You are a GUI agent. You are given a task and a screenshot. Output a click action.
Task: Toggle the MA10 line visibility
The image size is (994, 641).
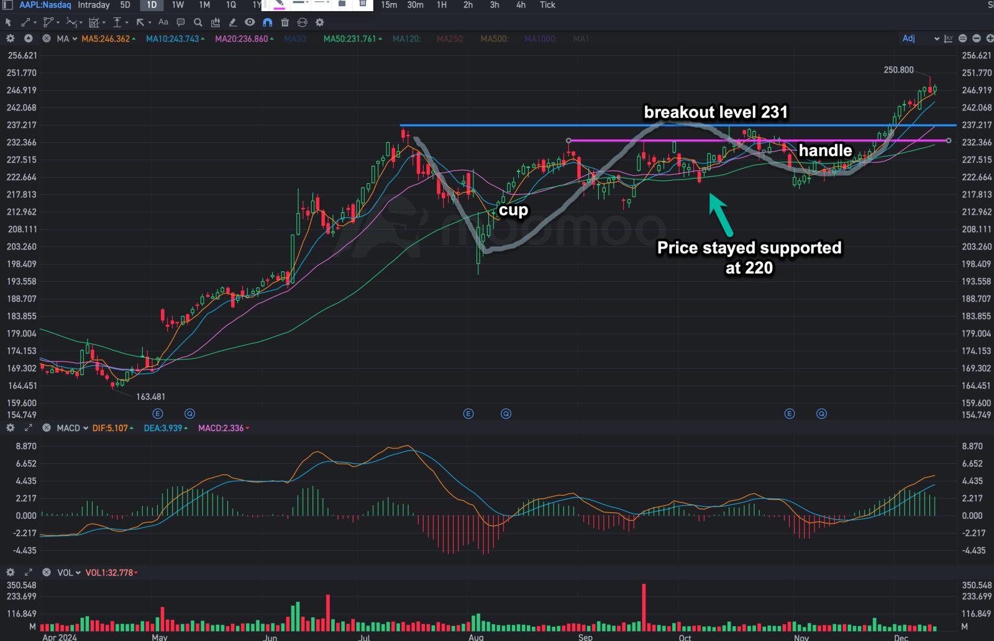tap(175, 39)
